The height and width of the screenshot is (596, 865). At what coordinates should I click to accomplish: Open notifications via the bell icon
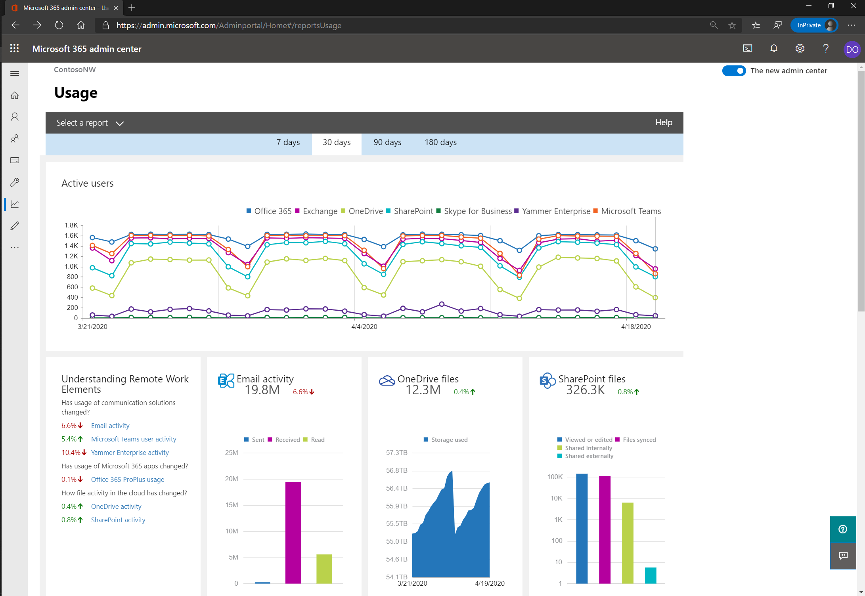point(773,48)
